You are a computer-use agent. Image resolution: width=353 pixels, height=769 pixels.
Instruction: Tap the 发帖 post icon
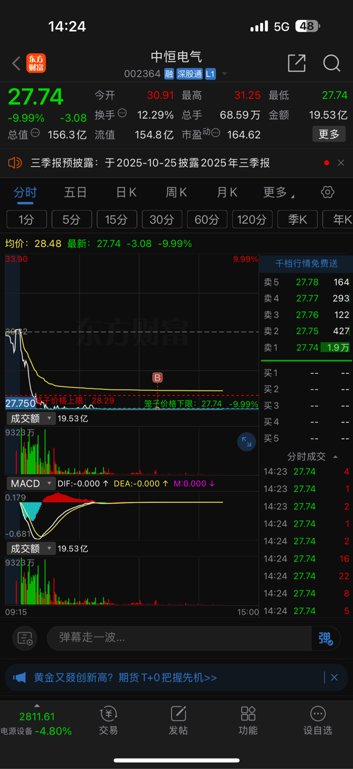point(178,721)
